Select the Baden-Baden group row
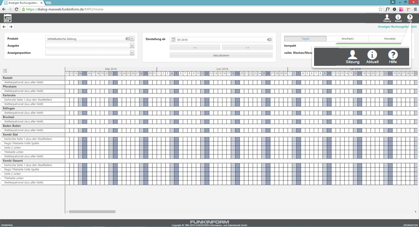419x227 pixels. [x=33, y=126]
